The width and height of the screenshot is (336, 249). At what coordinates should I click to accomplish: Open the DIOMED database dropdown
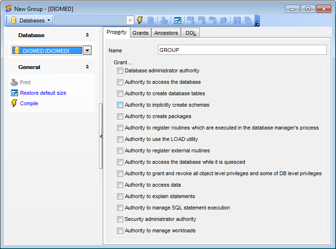pyautogui.click(x=87, y=50)
